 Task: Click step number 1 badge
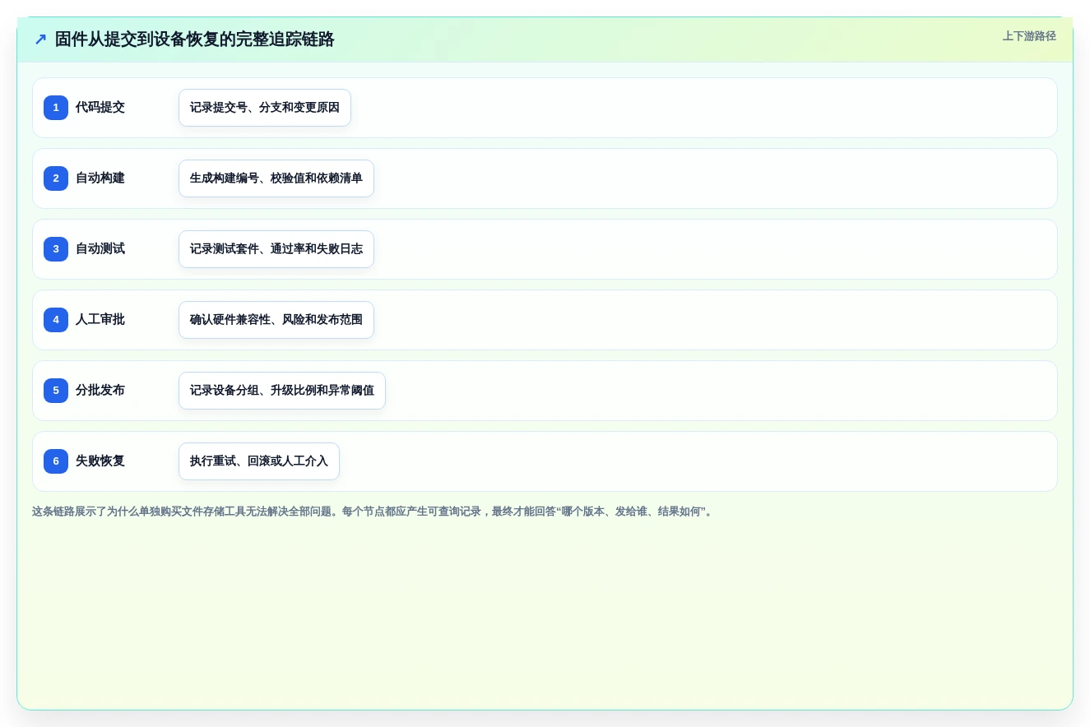click(x=56, y=108)
